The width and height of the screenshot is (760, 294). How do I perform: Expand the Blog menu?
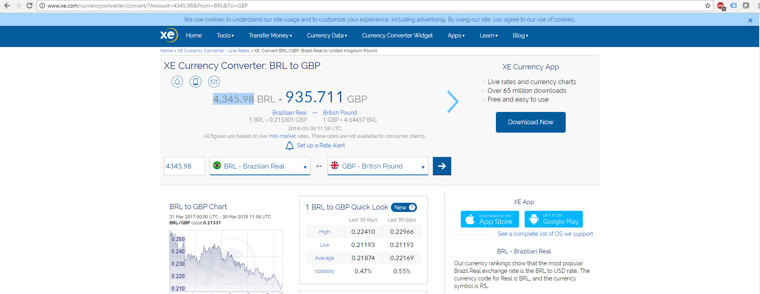pos(521,35)
